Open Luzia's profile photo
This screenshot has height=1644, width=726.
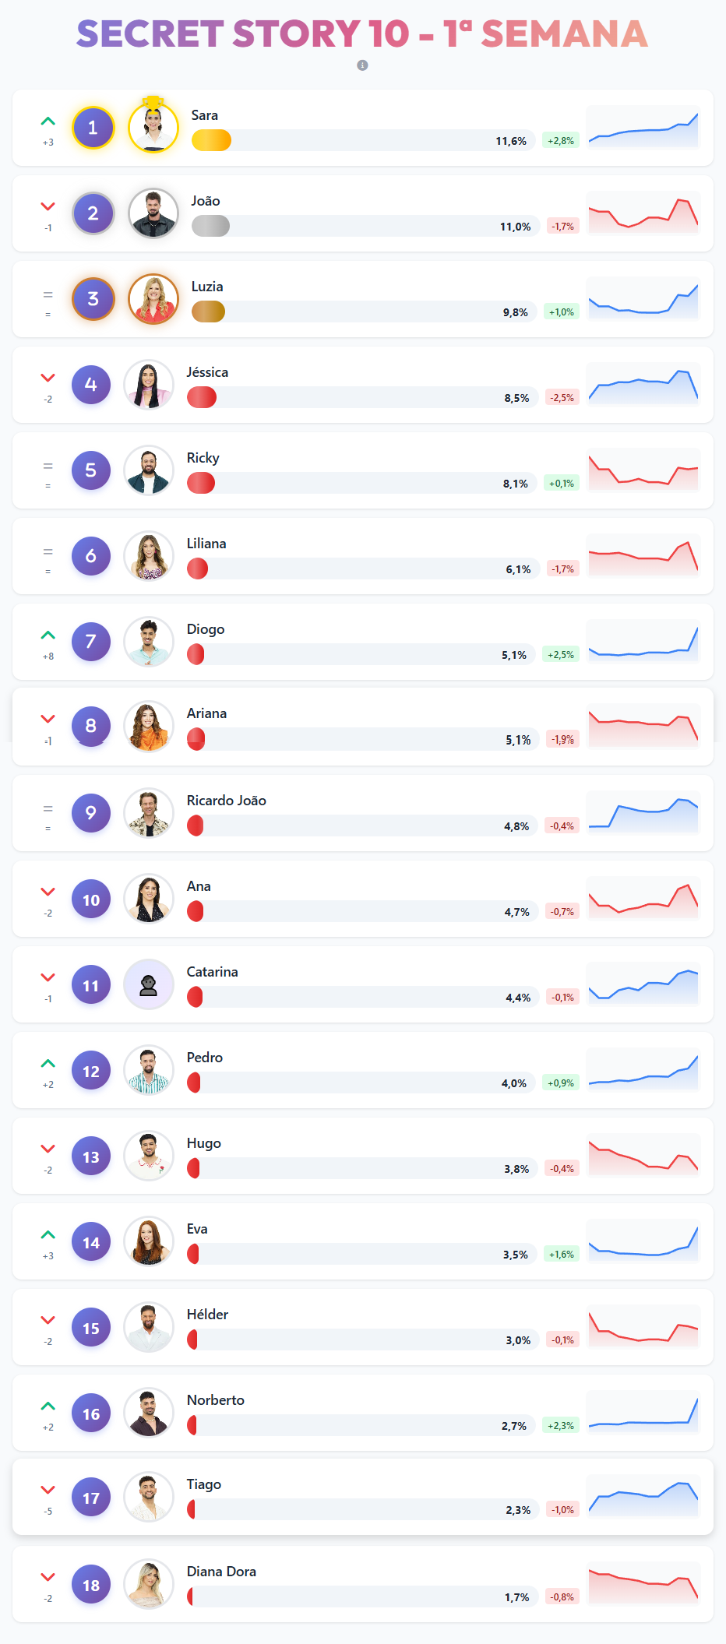pos(153,299)
